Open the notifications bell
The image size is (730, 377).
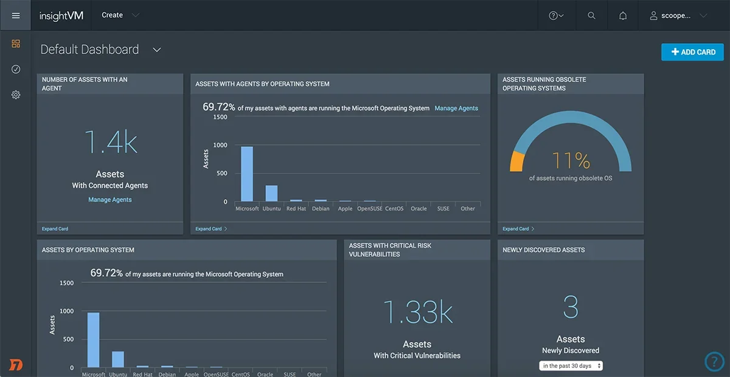pos(623,16)
